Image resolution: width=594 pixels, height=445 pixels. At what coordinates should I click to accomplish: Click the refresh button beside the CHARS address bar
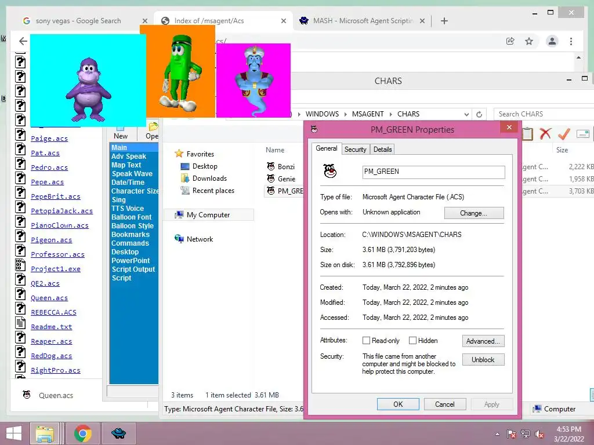(x=479, y=114)
